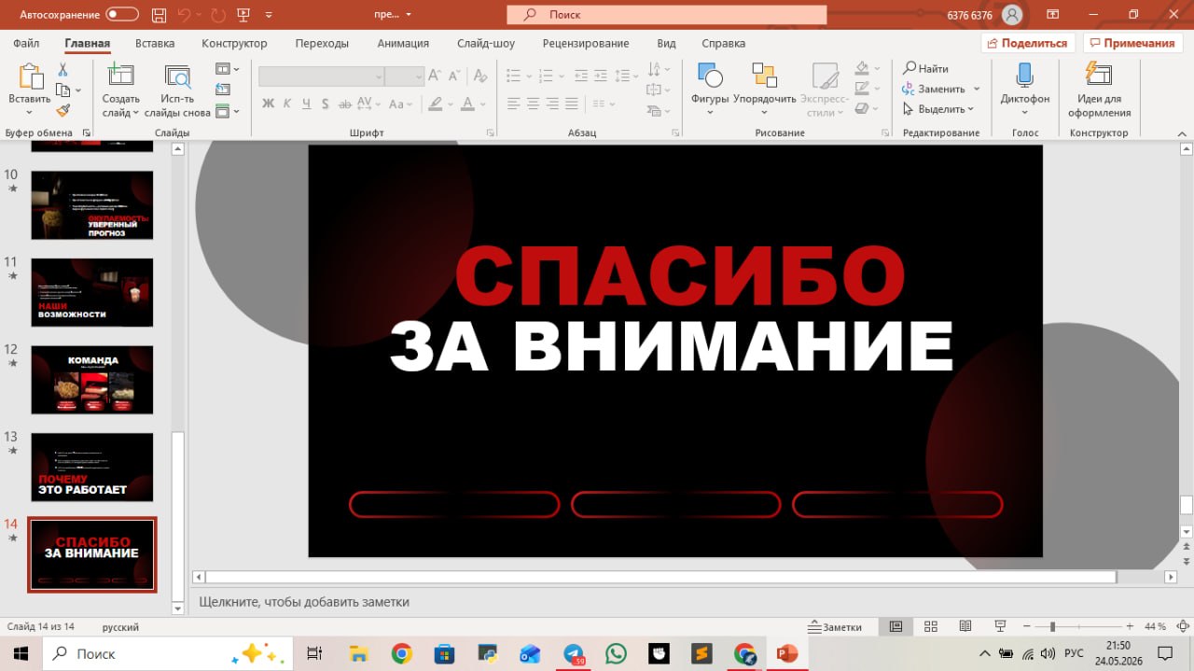The width and height of the screenshot is (1194, 671).
Task: Switch to Reading view in status bar
Action: click(x=965, y=626)
